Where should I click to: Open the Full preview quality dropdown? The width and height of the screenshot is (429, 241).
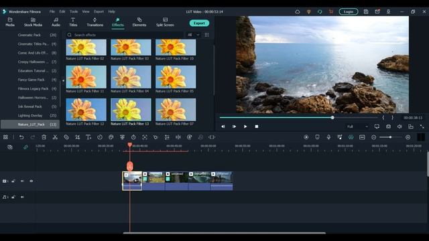357,127
